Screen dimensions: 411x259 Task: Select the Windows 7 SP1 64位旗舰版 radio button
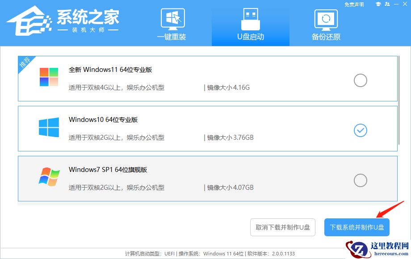pyautogui.click(x=360, y=180)
